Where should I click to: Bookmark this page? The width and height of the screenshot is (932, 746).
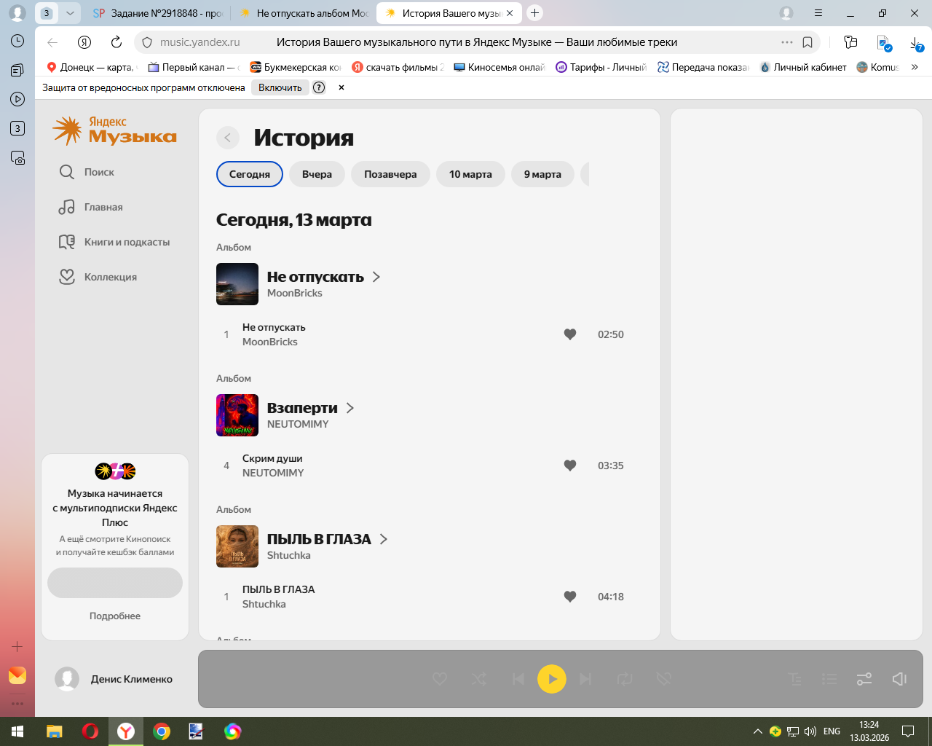pos(807,42)
